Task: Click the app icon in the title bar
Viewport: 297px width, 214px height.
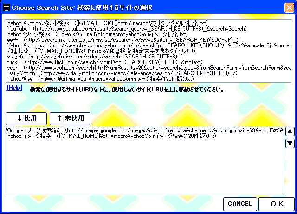Action: pos(6,8)
